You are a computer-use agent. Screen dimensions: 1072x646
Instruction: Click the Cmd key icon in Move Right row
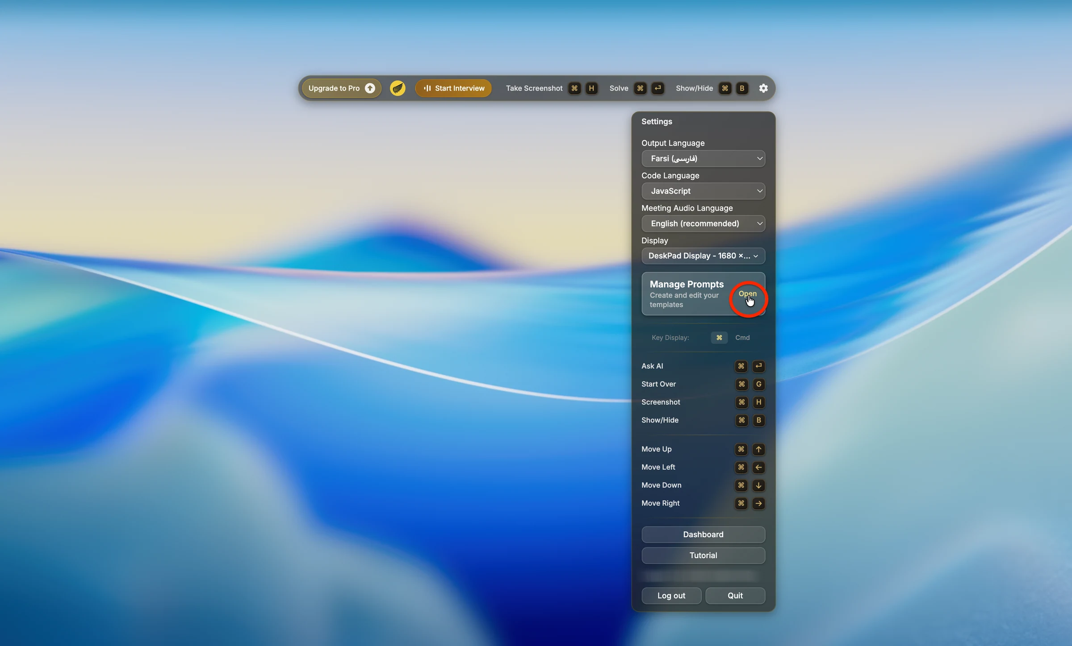741,503
